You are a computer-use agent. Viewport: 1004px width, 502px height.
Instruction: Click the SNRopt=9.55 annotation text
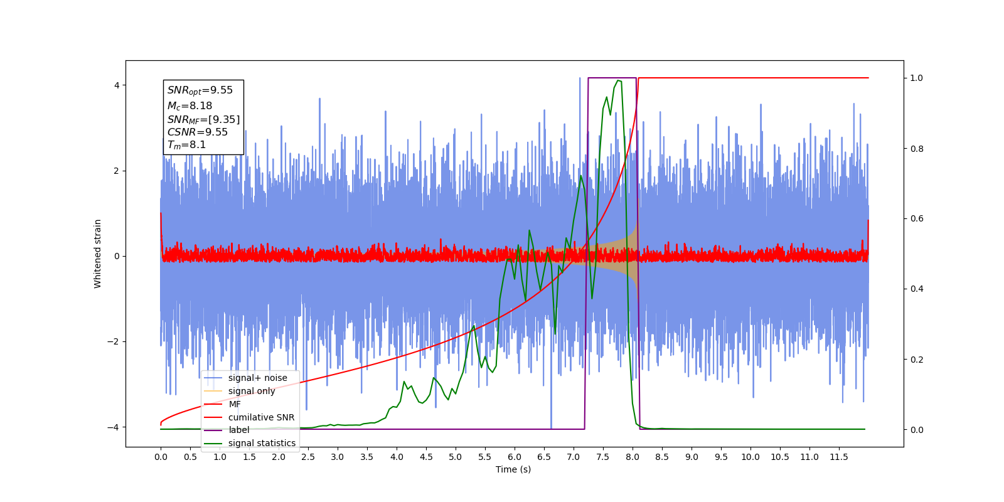200,90
